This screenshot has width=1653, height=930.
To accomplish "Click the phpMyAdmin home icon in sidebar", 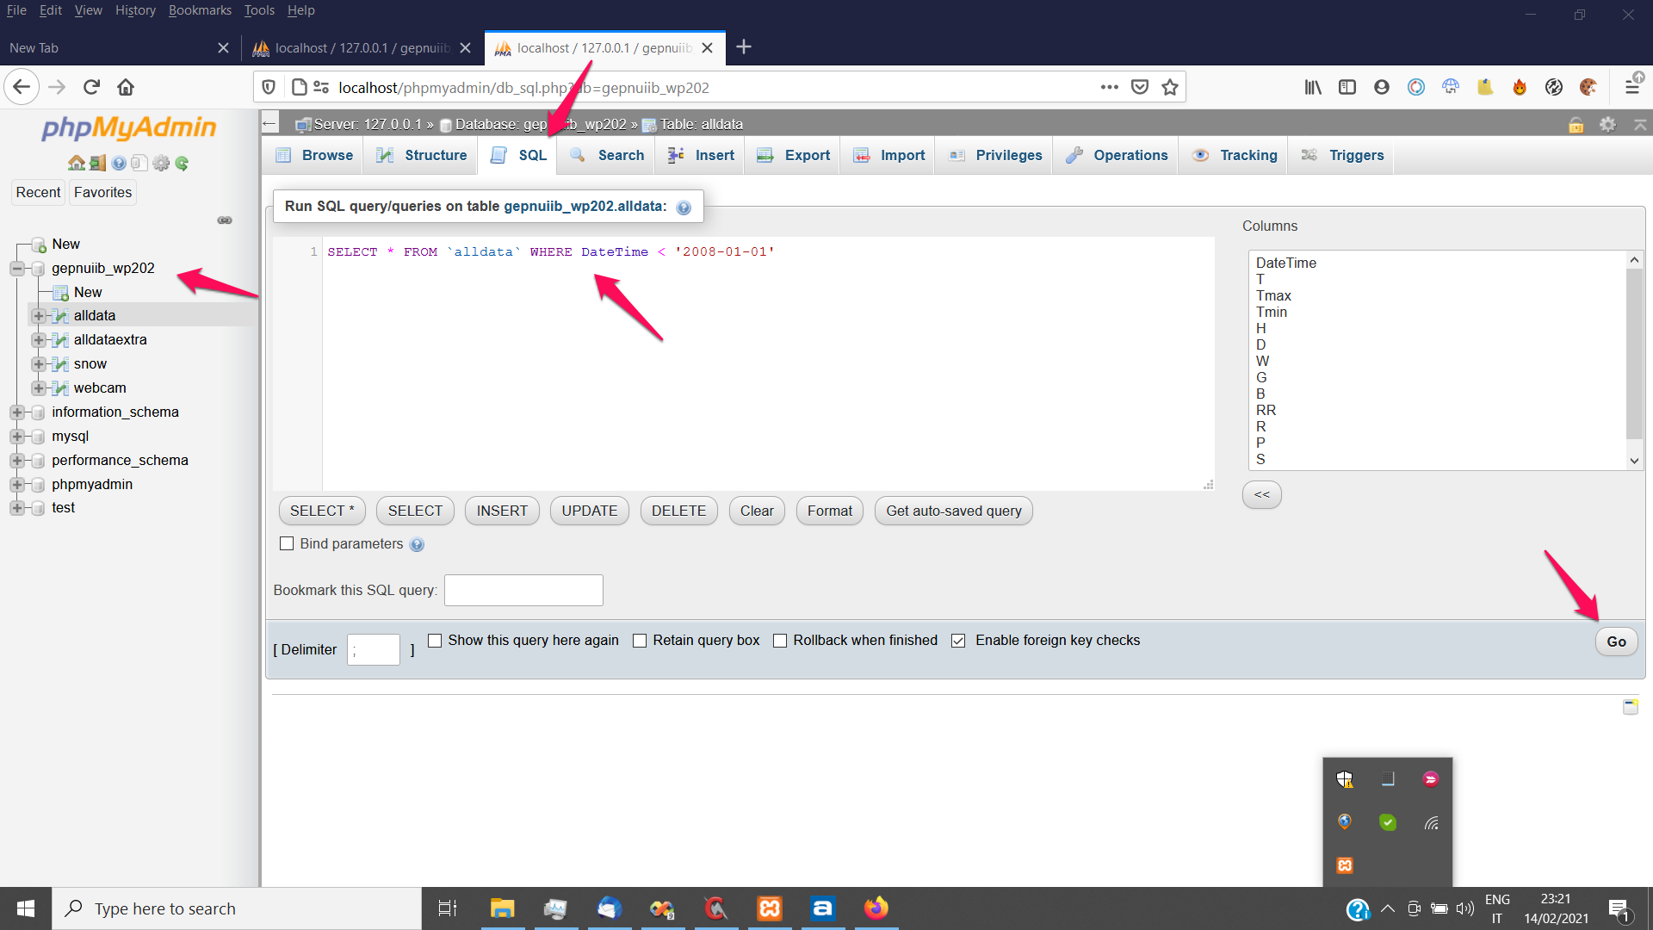I will coord(76,163).
